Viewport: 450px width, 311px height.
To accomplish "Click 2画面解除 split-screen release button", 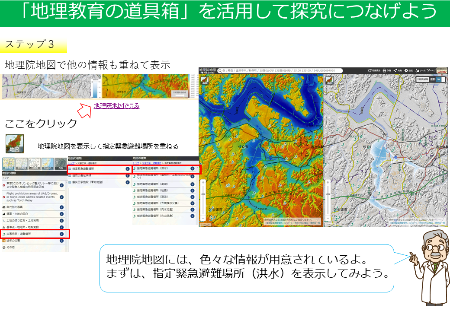I will 422,79.
